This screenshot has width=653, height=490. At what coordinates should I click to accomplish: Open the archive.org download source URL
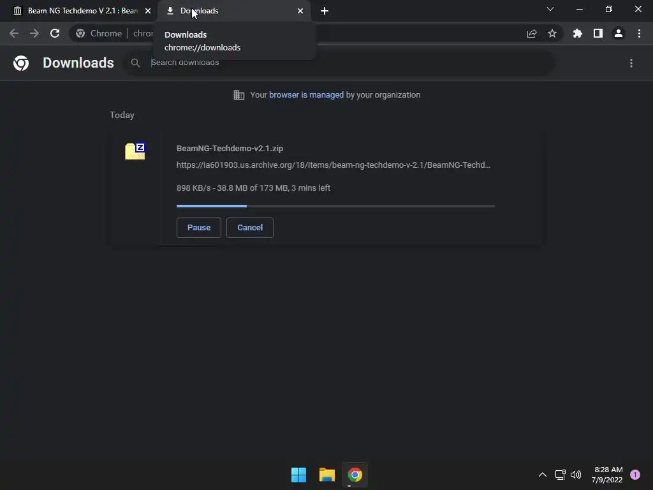[x=333, y=165]
